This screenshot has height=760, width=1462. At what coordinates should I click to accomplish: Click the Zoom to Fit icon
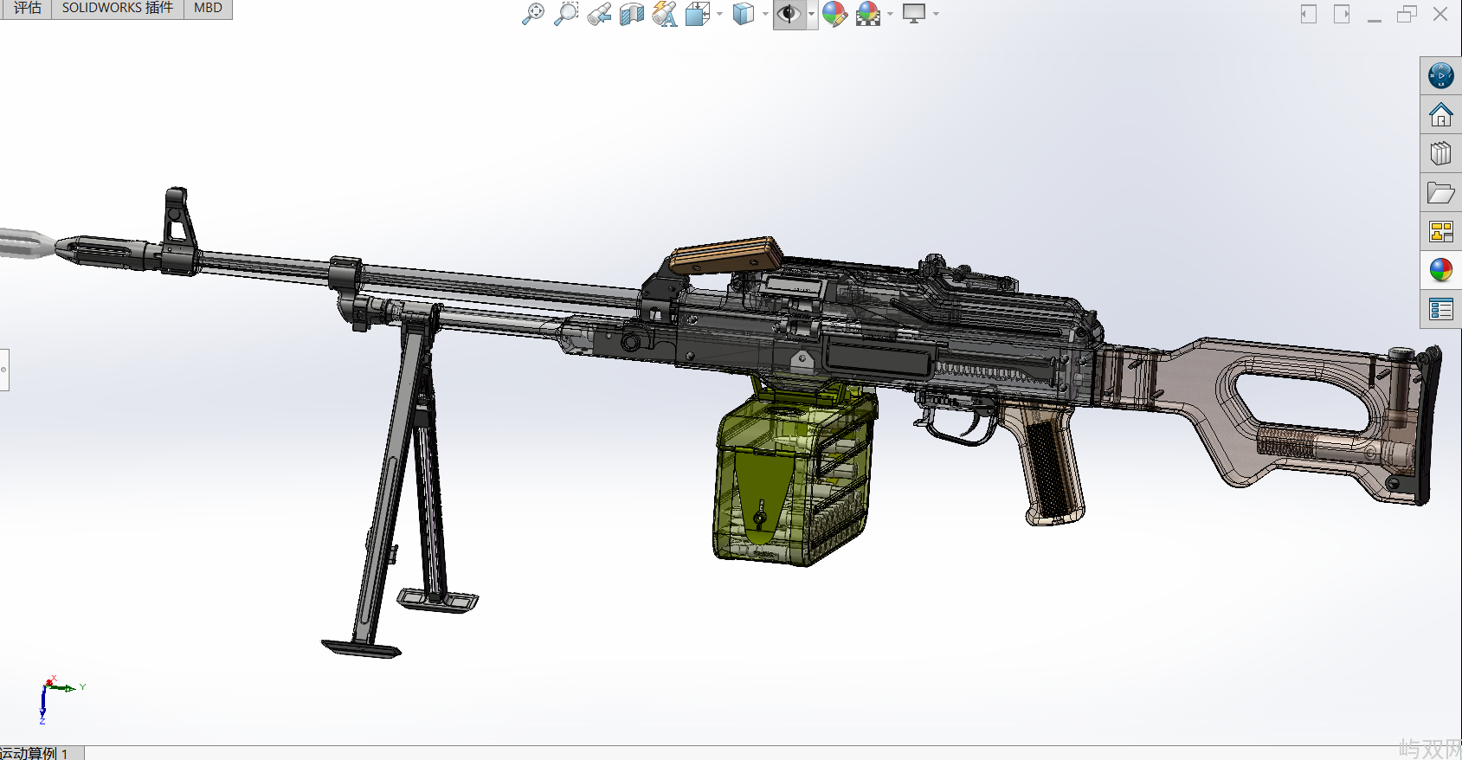[x=532, y=14]
